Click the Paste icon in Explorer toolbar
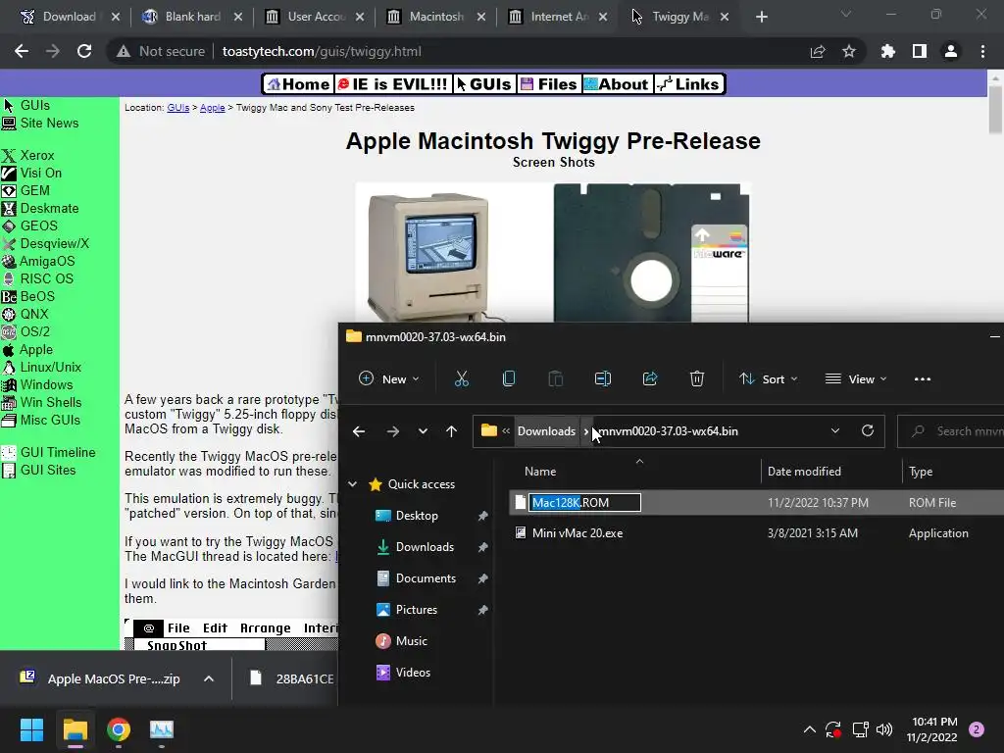 tap(555, 379)
